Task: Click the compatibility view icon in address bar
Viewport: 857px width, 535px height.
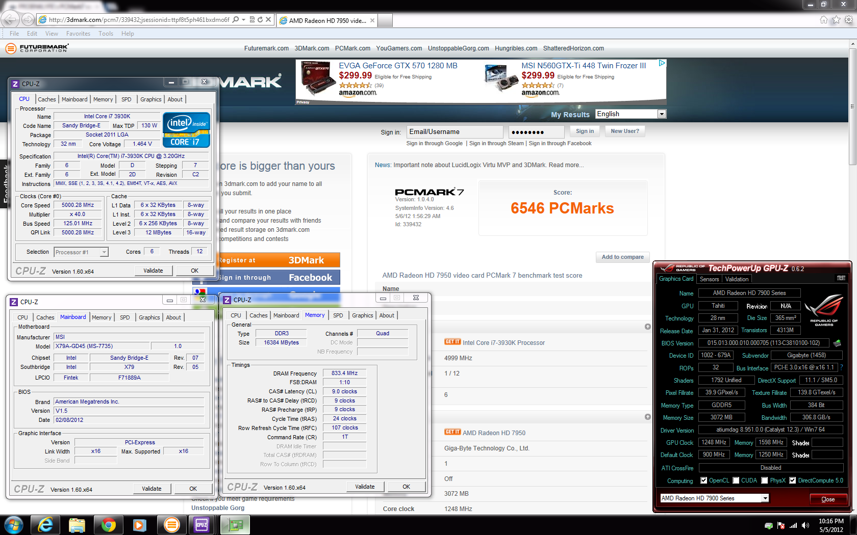Action: point(252,20)
